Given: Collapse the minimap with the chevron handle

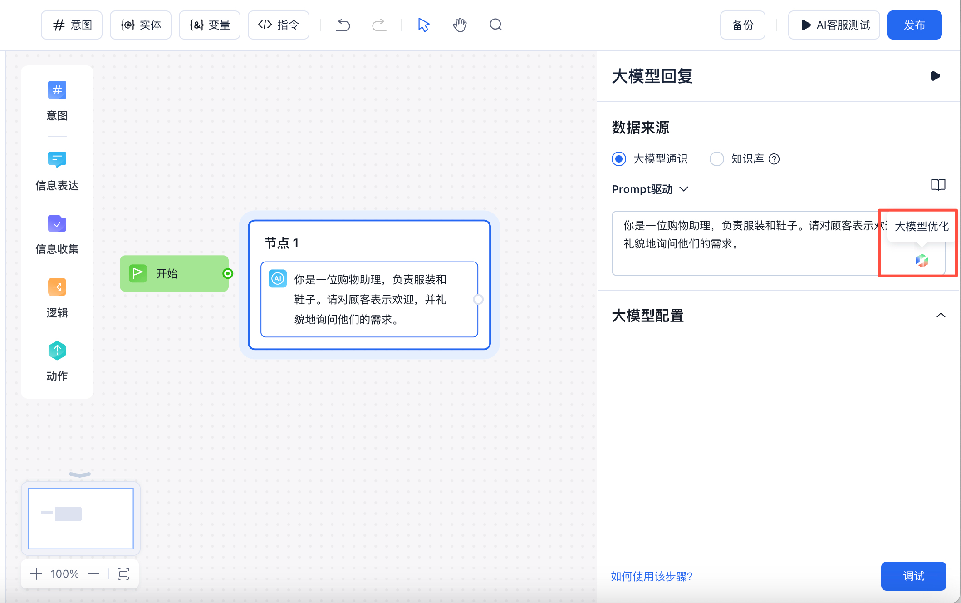Looking at the screenshot, I should tap(80, 474).
